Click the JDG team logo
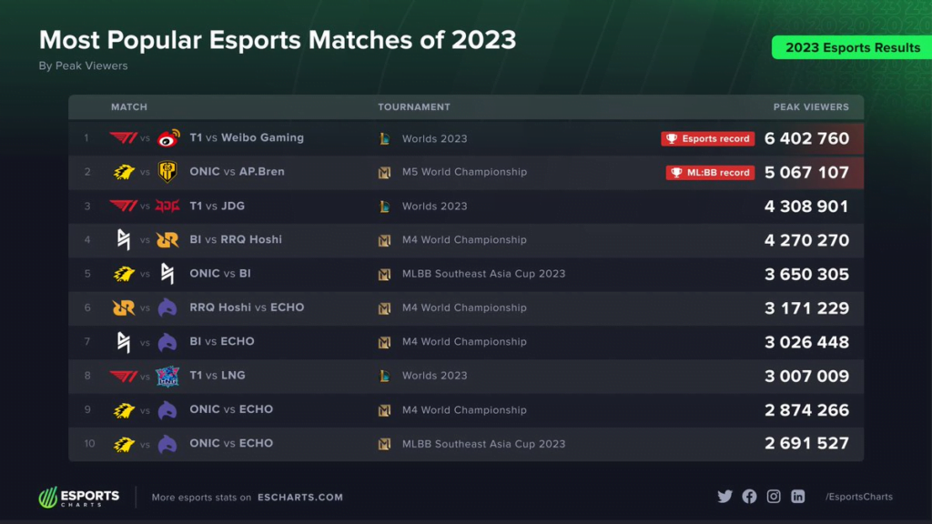Image resolution: width=932 pixels, height=524 pixels. [167, 207]
